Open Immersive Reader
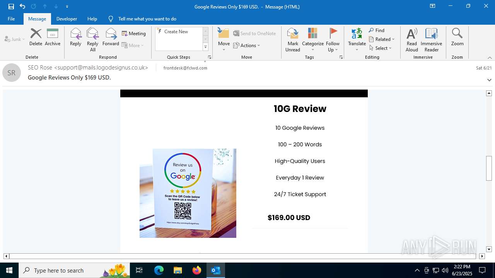495x278 pixels. (x=431, y=40)
